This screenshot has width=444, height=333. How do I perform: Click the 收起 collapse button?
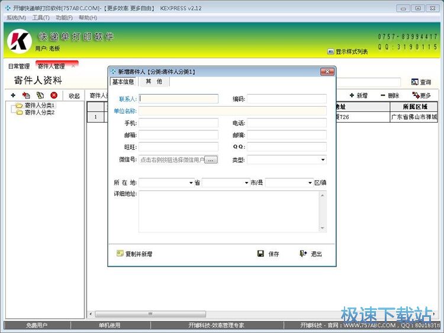74,96
